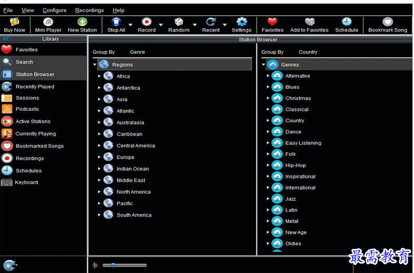Open Schedules in the sidebar
414x273 pixels.
click(x=43, y=171)
